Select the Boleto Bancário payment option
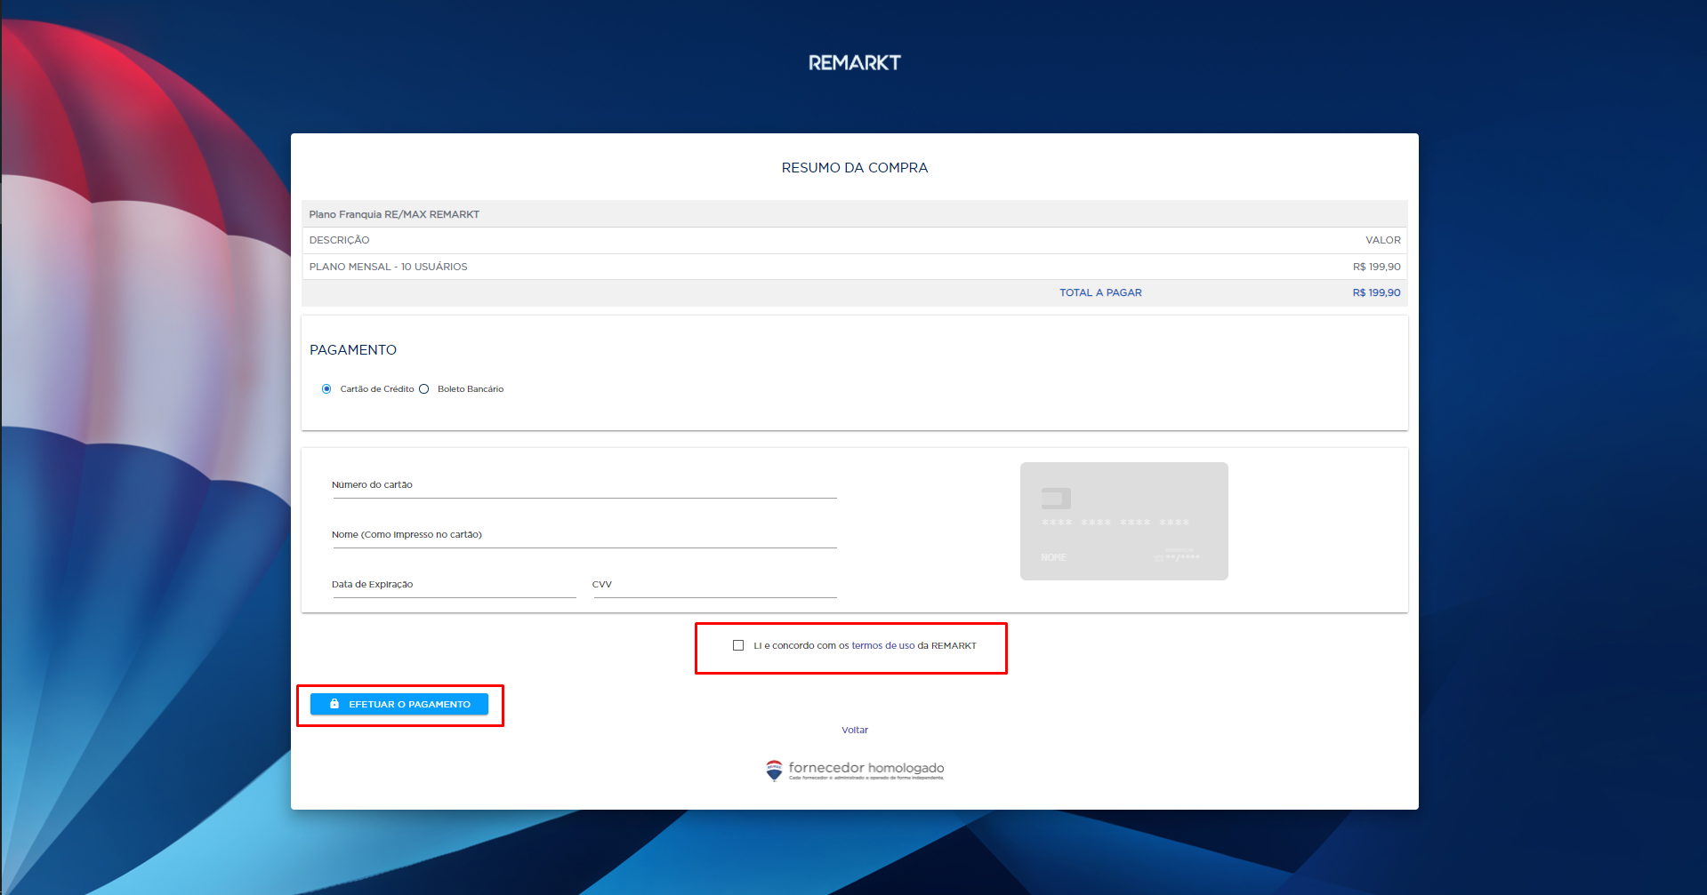 424,388
